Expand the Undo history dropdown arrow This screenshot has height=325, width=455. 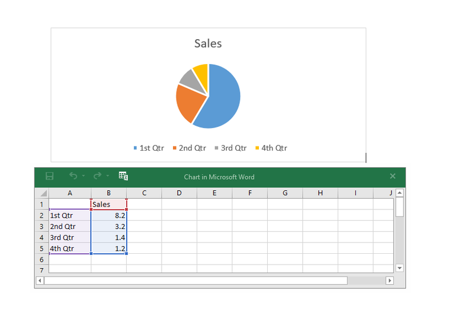click(x=84, y=176)
